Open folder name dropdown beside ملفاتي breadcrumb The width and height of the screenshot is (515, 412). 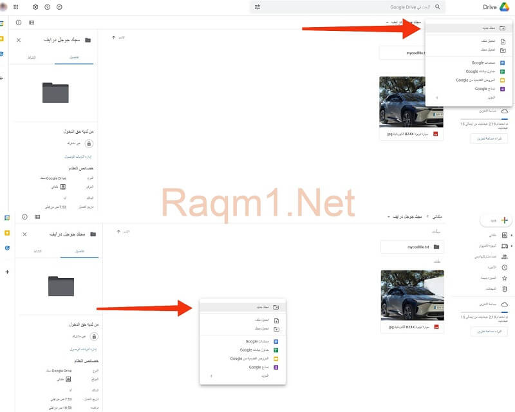coord(389,217)
